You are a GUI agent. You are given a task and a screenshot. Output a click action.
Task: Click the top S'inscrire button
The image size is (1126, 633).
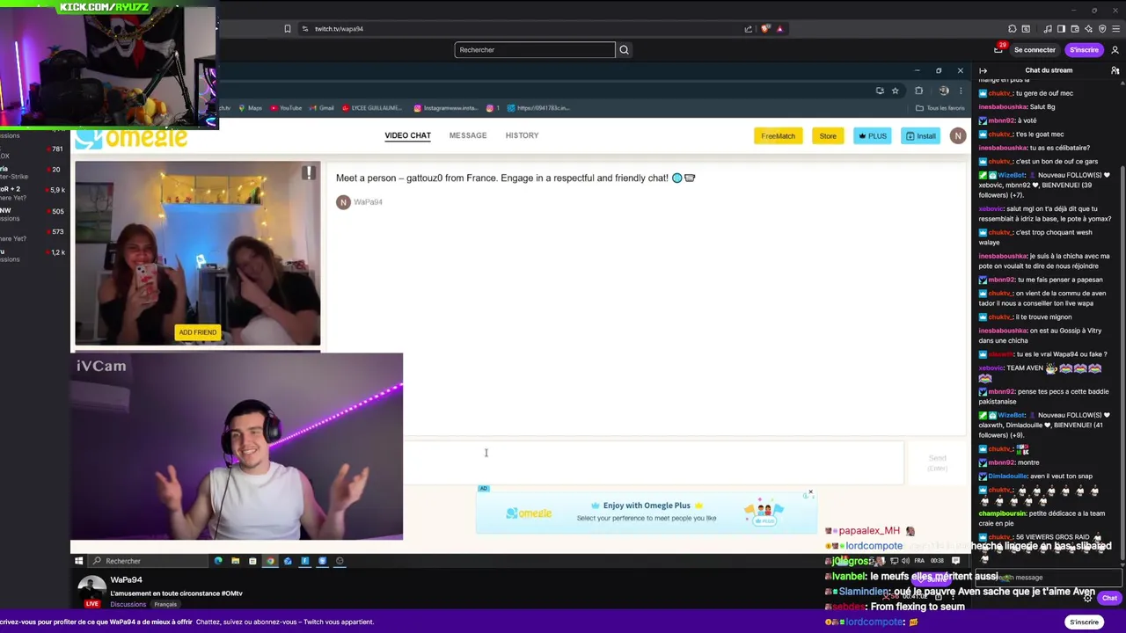click(x=1084, y=50)
